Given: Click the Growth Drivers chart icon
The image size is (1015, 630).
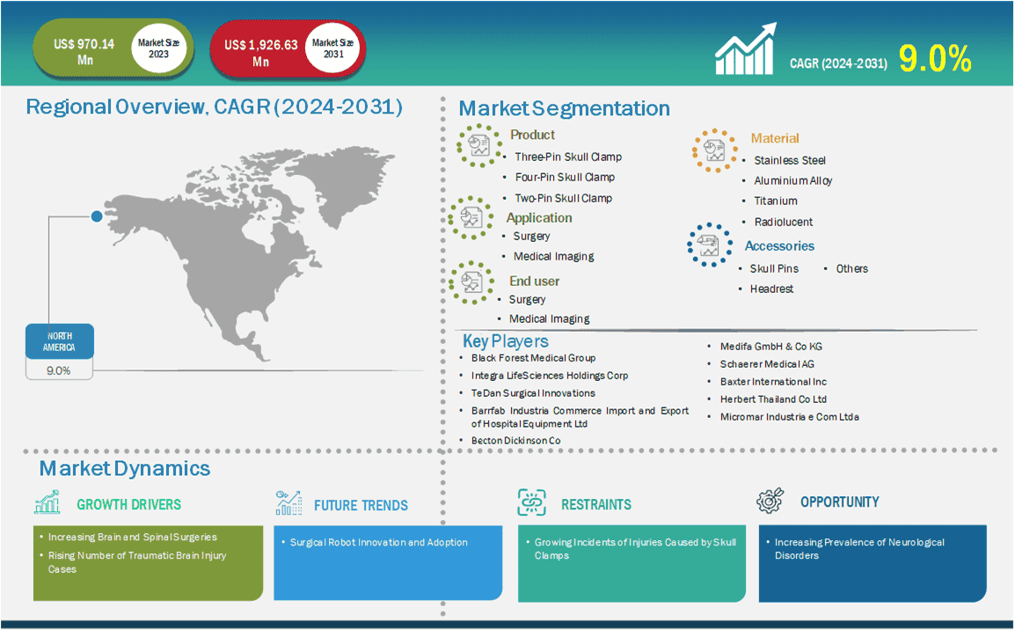Looking at the screenshot, I should coord(47,502).
